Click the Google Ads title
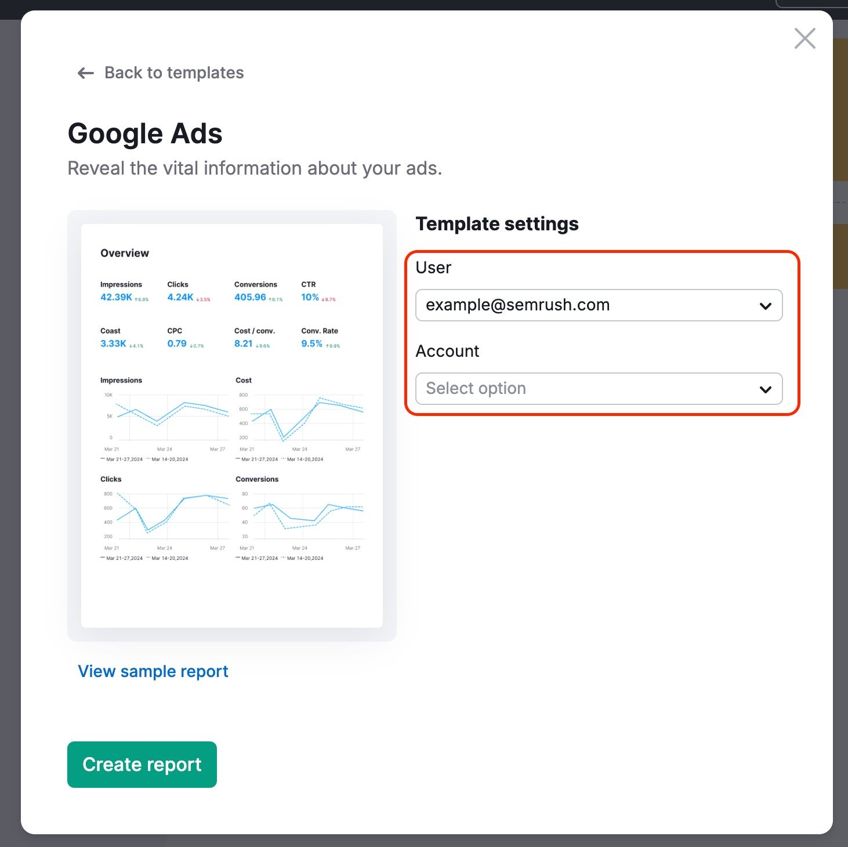The height and width of the screenshot is (847, 848). [145, 133]
